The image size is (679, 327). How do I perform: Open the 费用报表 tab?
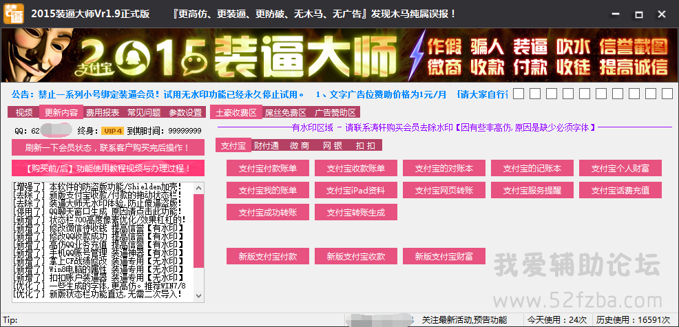102,113
